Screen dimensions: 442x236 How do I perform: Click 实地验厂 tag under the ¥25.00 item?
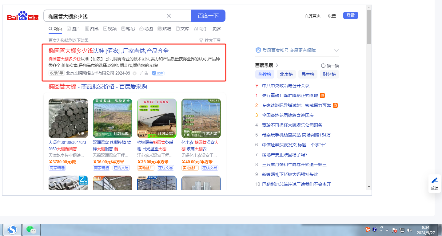click(x=146, y=168)
